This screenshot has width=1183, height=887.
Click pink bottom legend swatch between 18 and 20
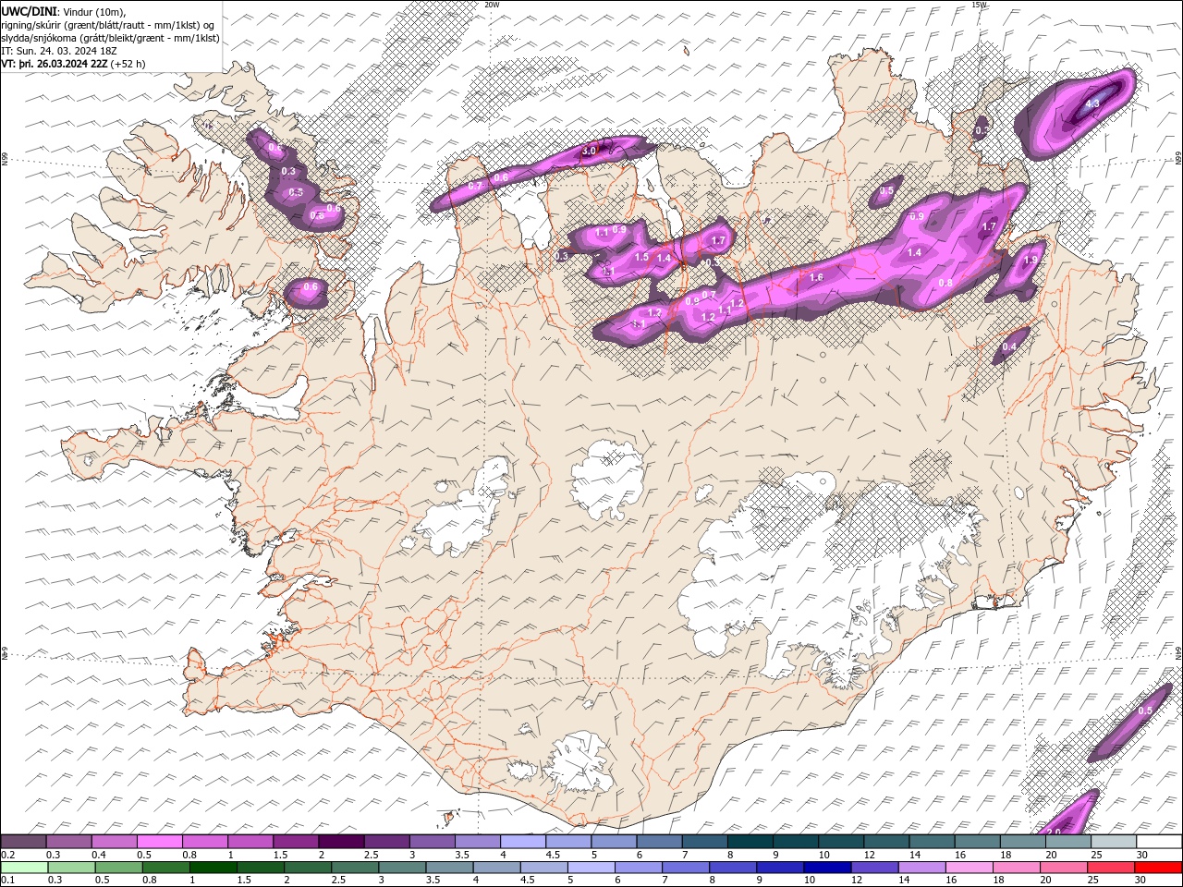tap(1016, 868)
